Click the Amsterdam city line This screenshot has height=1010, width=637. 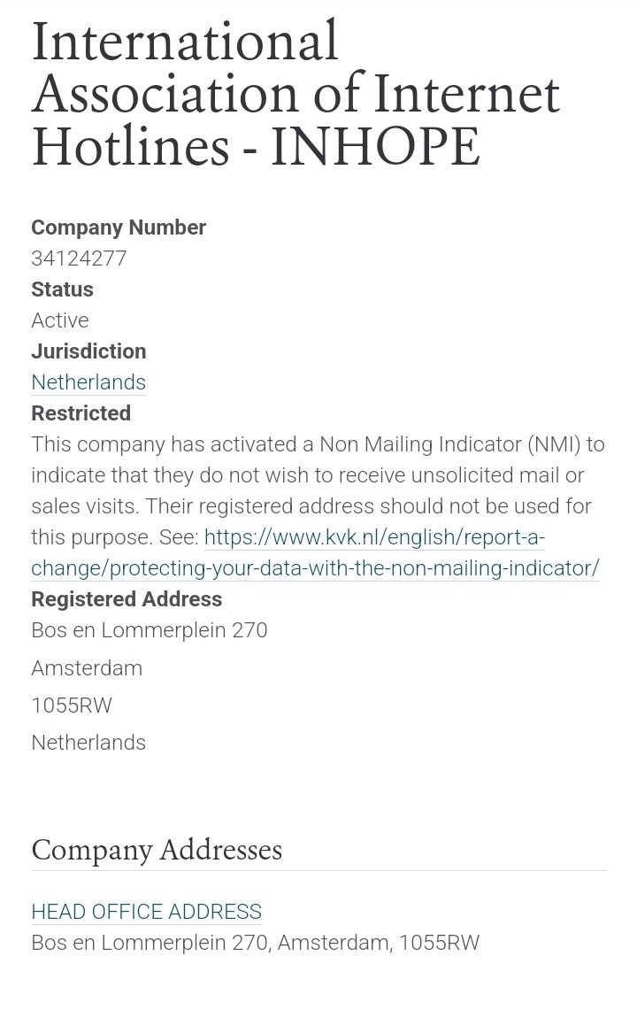[x=87, y=668]
